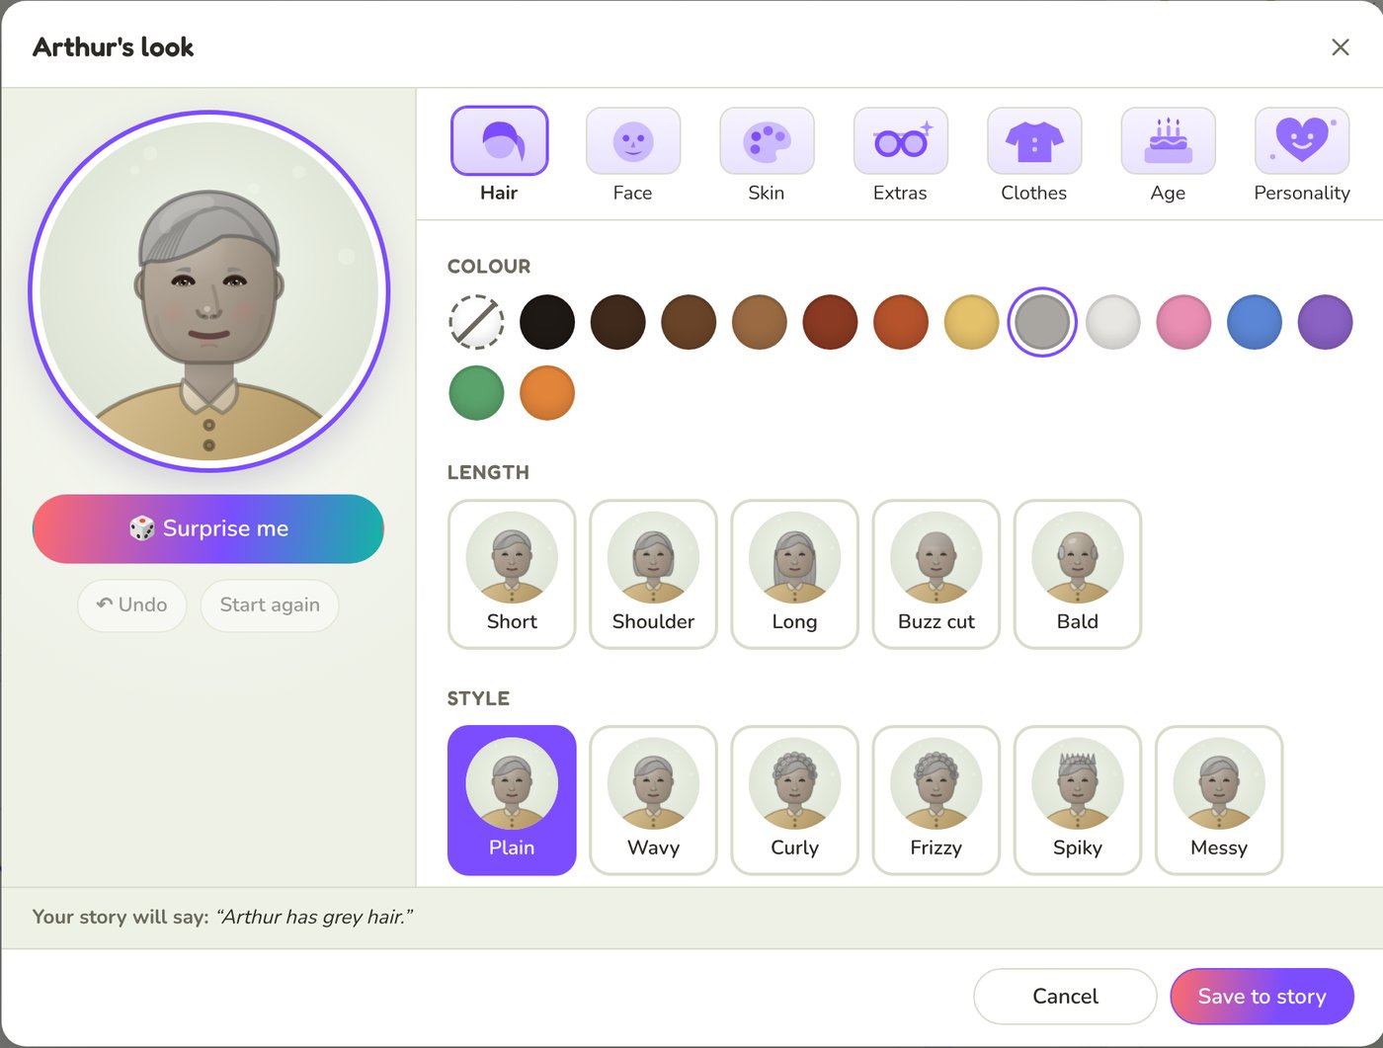The width and height of the screenshot is (1383, 1048).
Task: Click Arthur's large avatar preview
Action: (209, 291)
